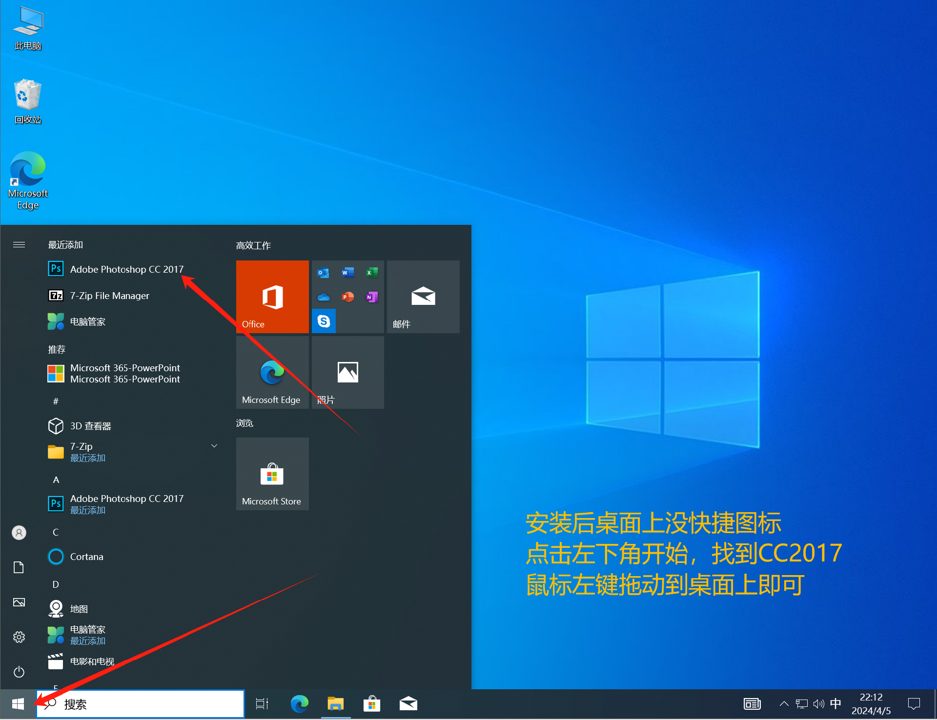Open Mail from the taskbar
The width and height of the screenshot is (937, 720).
[408, 704]
